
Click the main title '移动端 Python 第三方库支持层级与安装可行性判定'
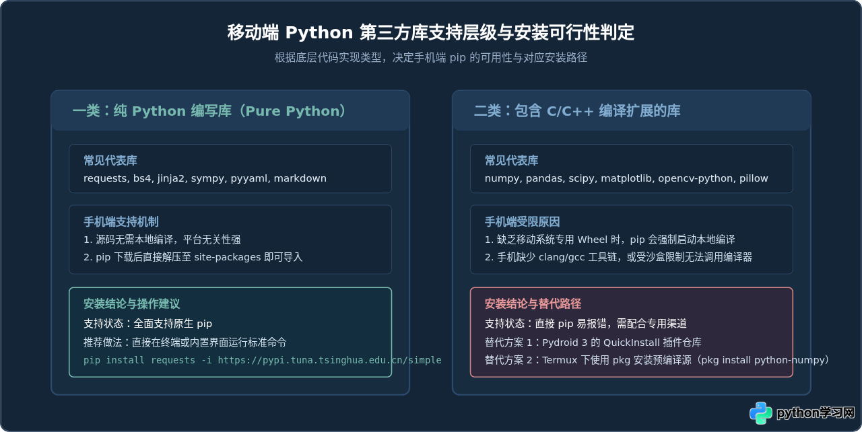[x=431, y=32]
